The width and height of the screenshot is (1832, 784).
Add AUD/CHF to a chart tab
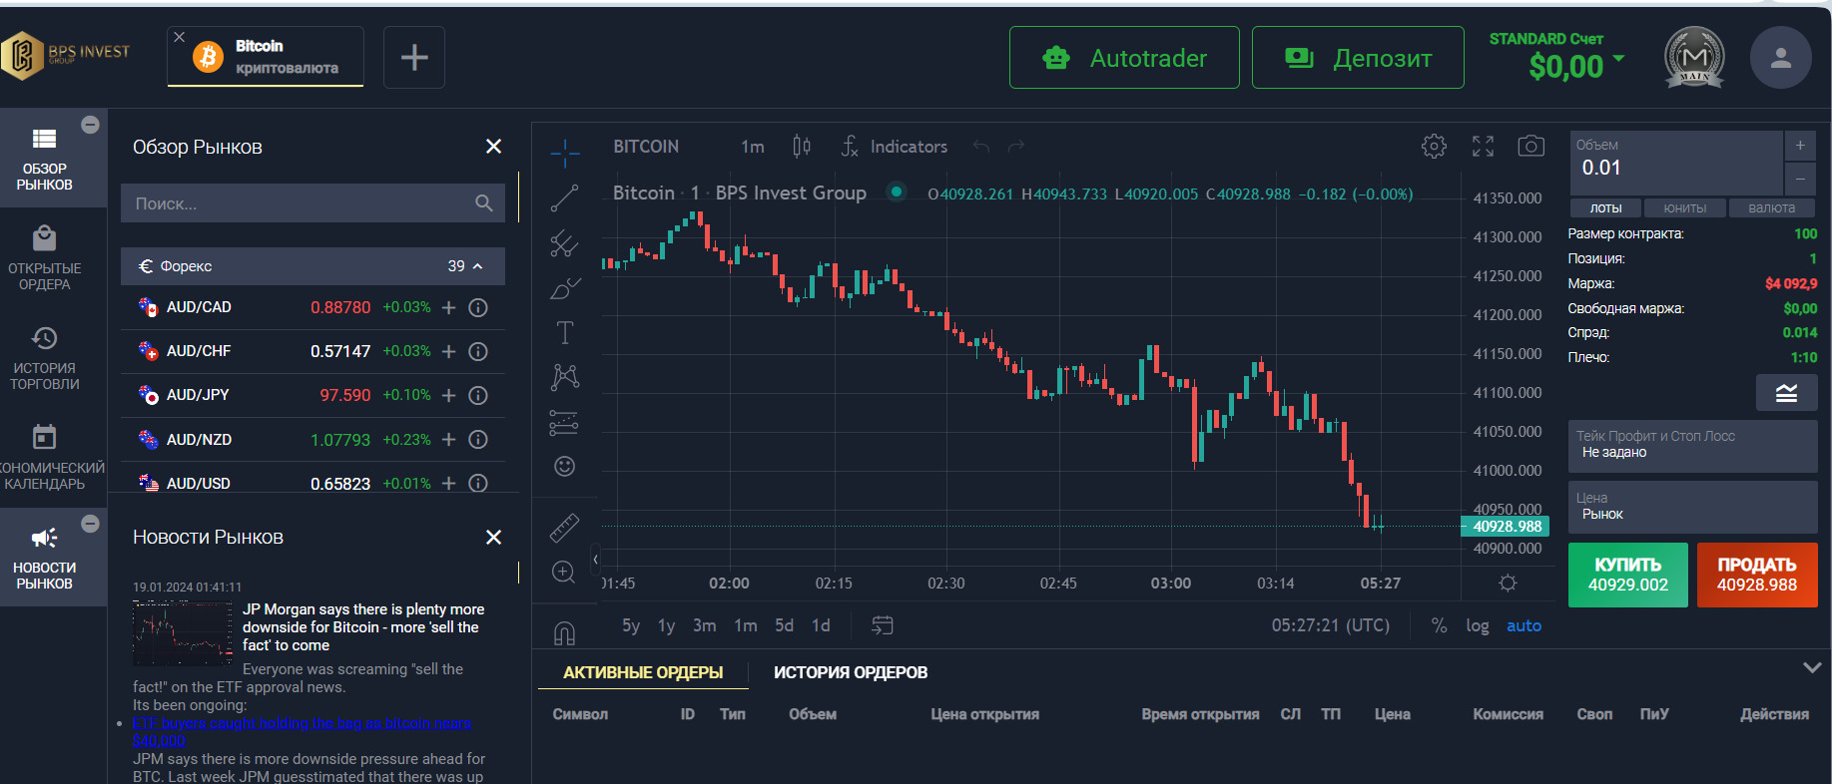(x=449, y=351)
